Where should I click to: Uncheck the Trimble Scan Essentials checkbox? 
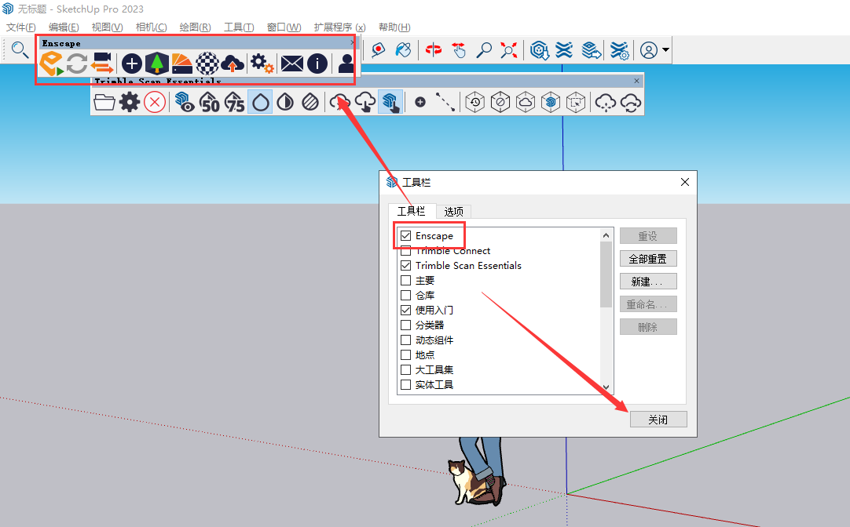click(x=405, y=265)
